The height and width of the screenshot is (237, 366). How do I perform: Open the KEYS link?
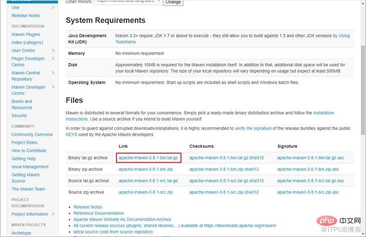[71, 134]
